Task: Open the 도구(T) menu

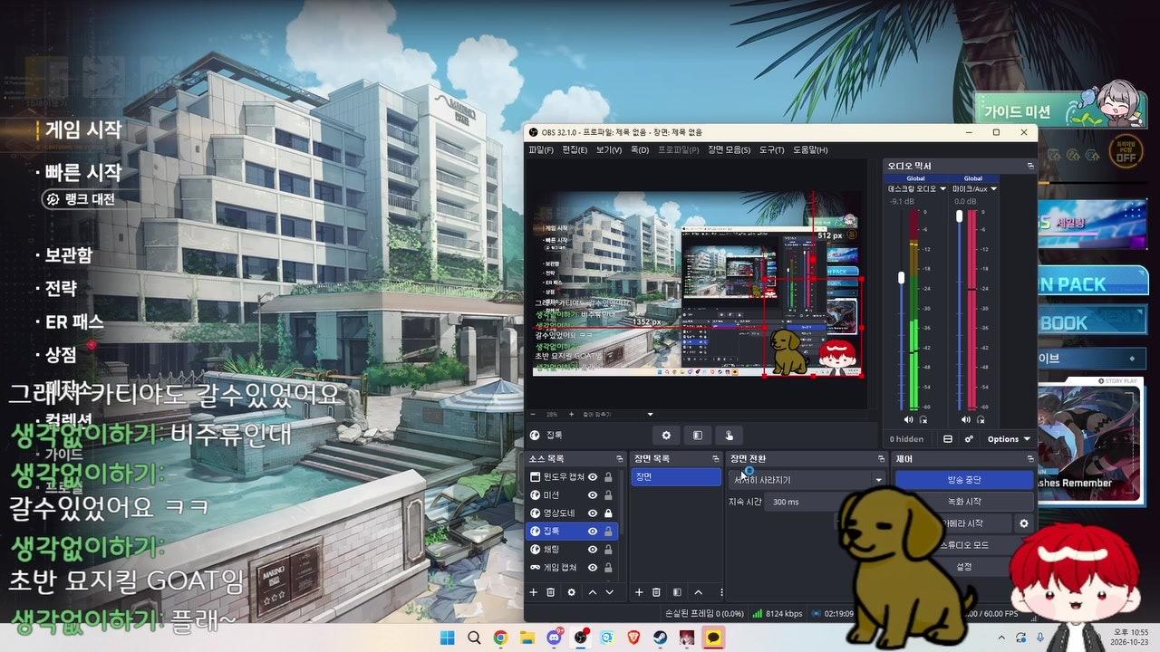Action: [772, 149]
